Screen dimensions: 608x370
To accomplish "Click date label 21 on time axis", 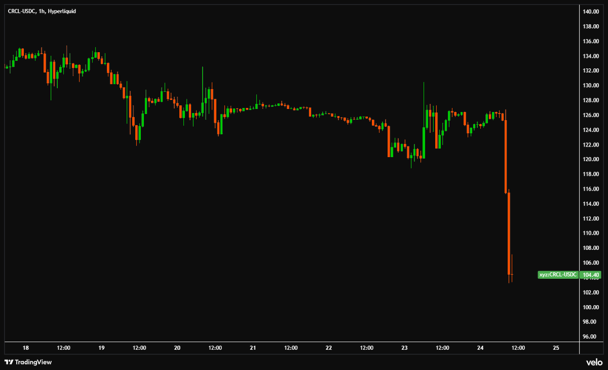I will 253,348.
